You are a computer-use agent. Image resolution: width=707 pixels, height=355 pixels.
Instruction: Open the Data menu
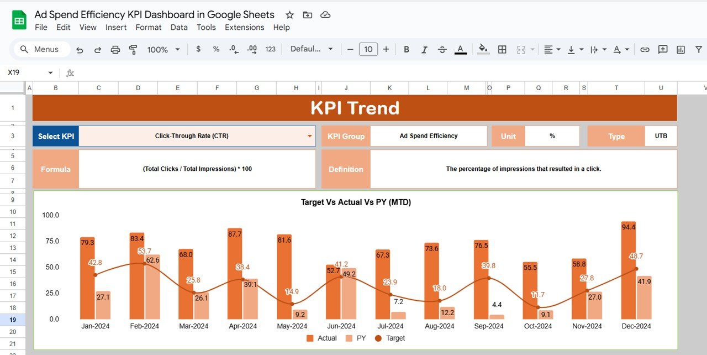[x=179, y=27]
